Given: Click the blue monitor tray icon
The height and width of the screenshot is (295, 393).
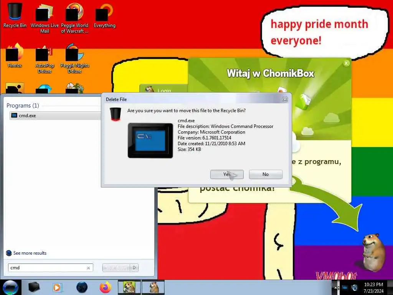Looking at the screenshot, I should coord(345,287).
